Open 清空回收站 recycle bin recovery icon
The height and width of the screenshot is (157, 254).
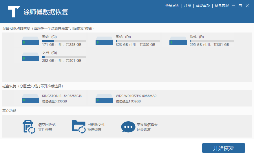[29, 127]
